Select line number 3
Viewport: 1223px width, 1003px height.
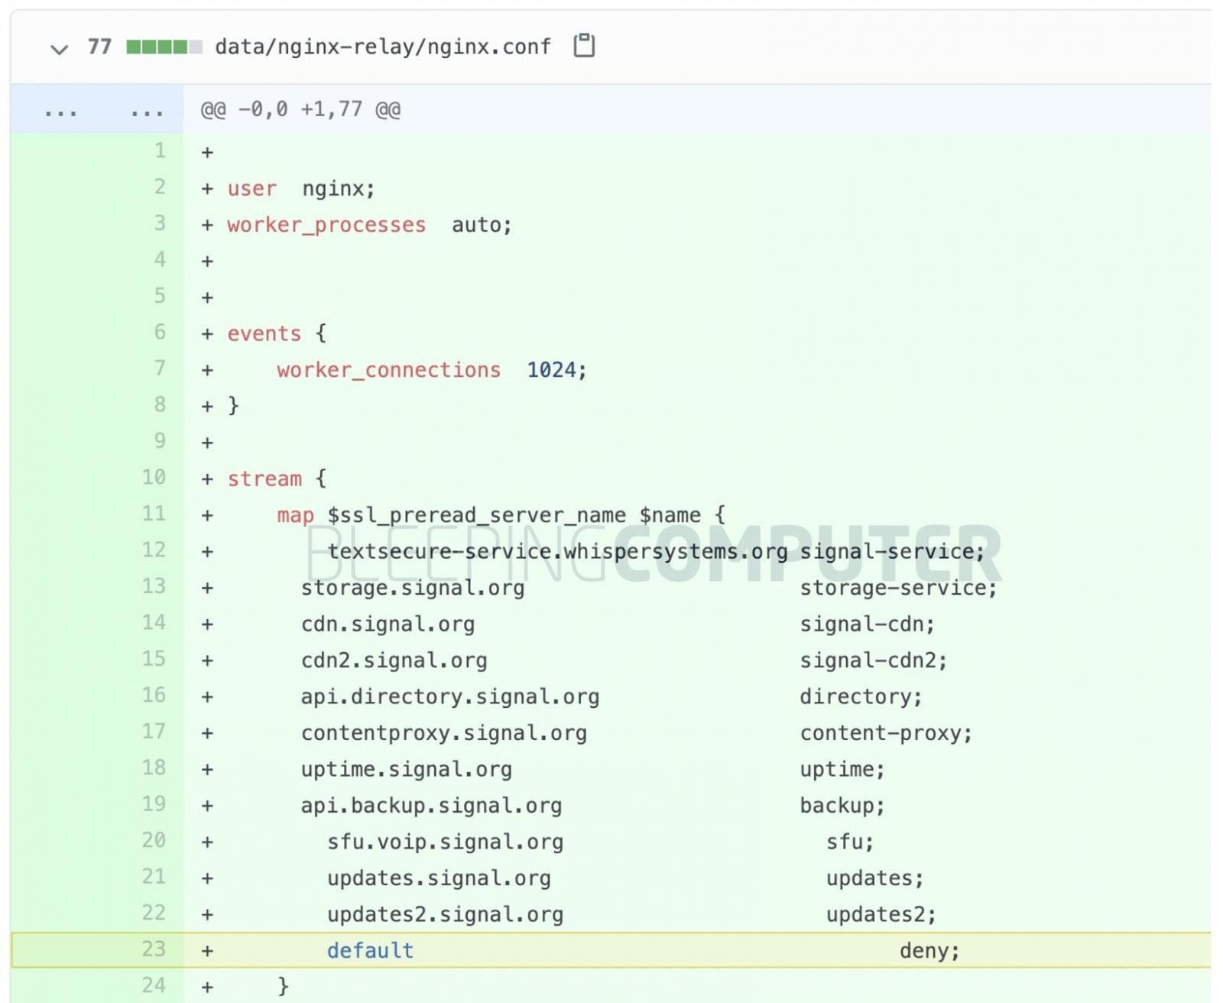159,223
